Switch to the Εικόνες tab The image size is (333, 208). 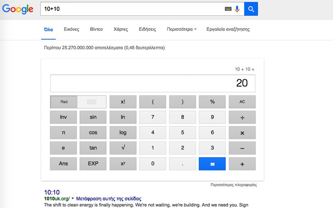click(72, 29)
